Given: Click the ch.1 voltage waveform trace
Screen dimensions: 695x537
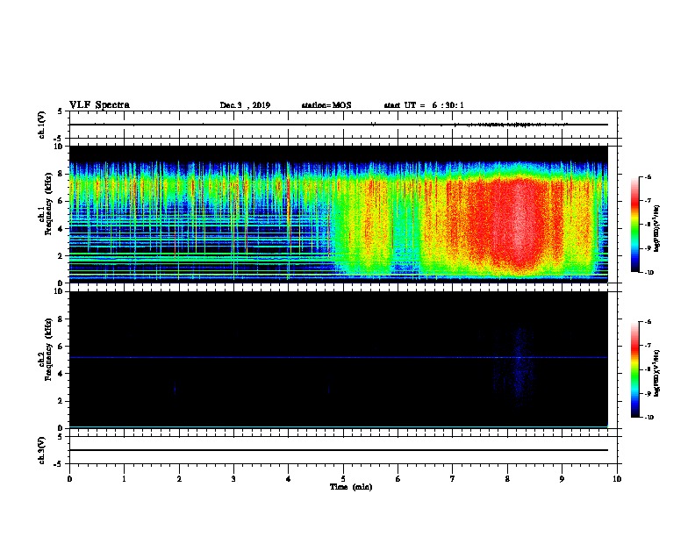Looking at the screenshot, I should pyautogui.click(x=339, y=125).
